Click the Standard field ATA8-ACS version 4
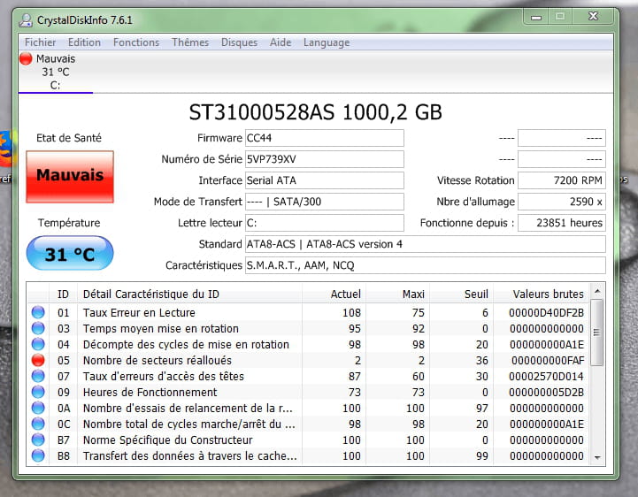 [426, 244]
